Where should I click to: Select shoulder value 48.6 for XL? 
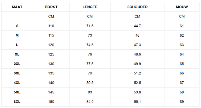click(x=137, y=54)
